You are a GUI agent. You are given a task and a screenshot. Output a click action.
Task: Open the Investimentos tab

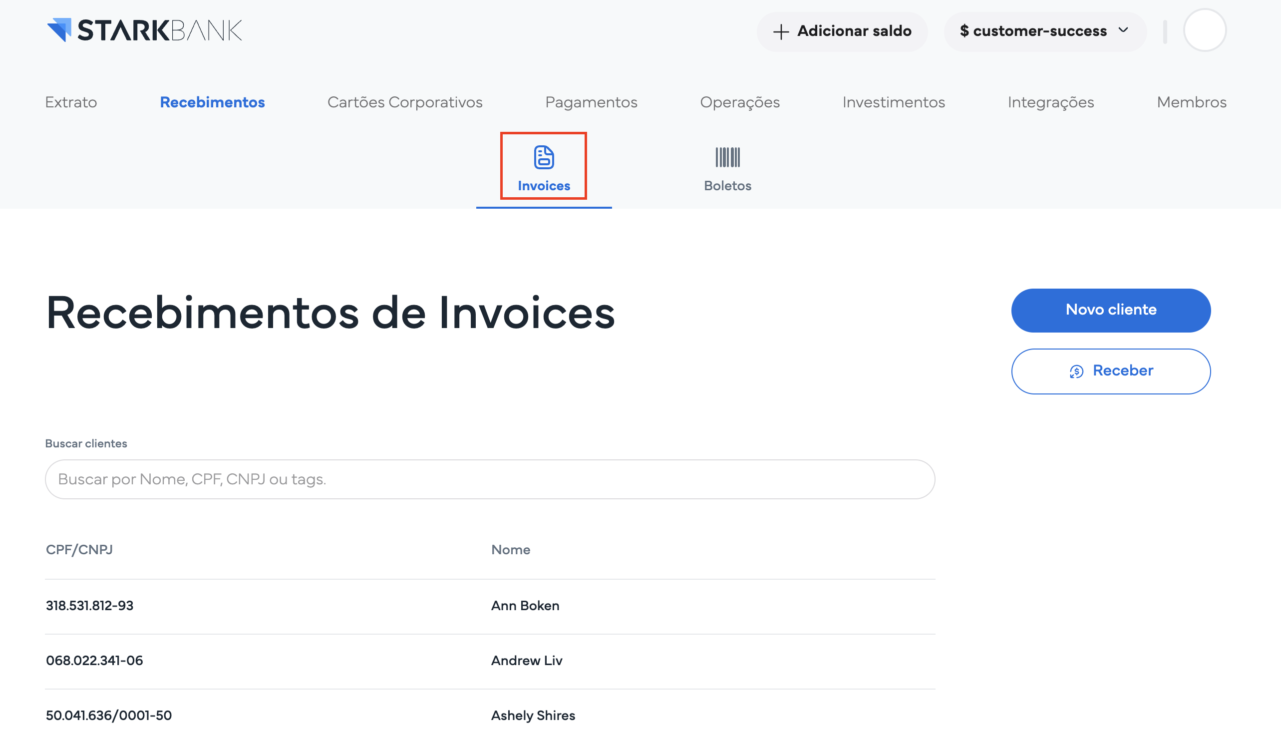coord(894,102)
